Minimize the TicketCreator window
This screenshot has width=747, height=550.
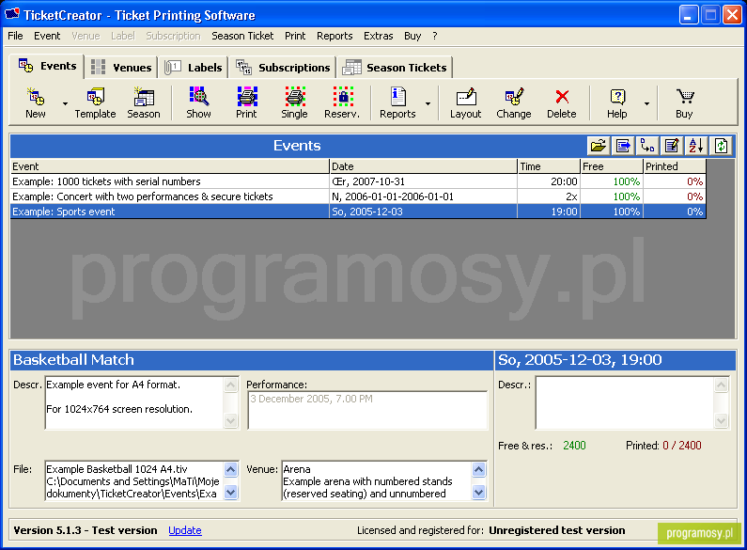688,15
